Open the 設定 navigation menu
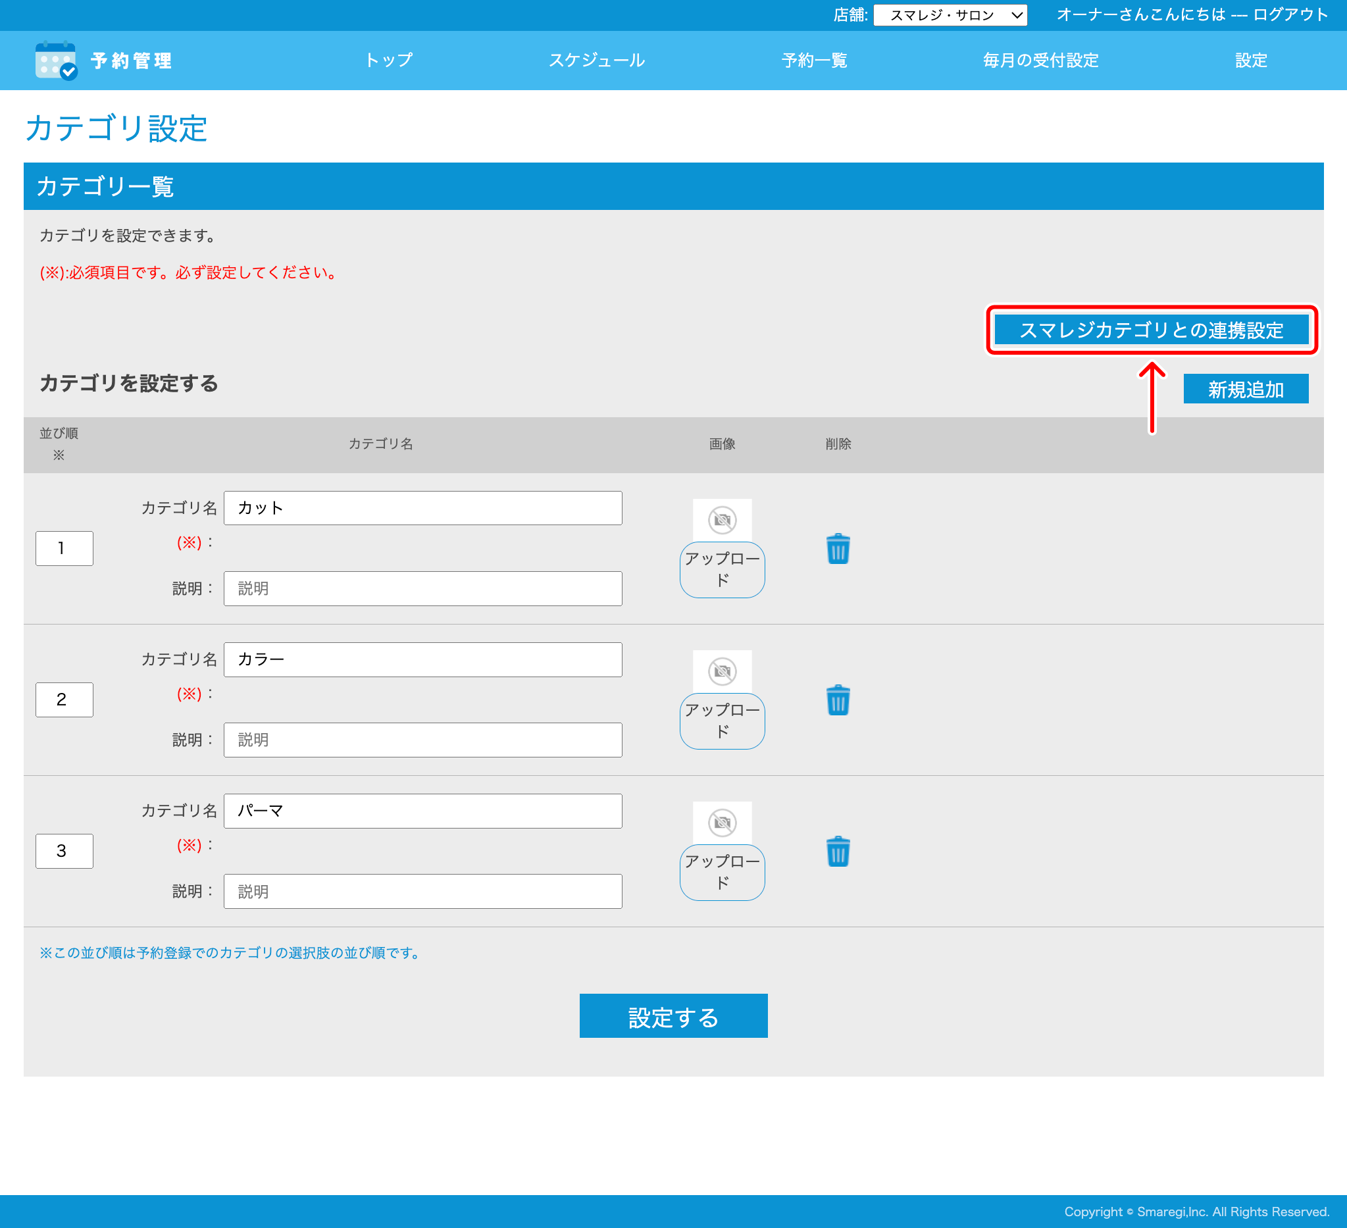Image resolution: width=1347 pixels, height=1228 pixels. click(1250, 60)
